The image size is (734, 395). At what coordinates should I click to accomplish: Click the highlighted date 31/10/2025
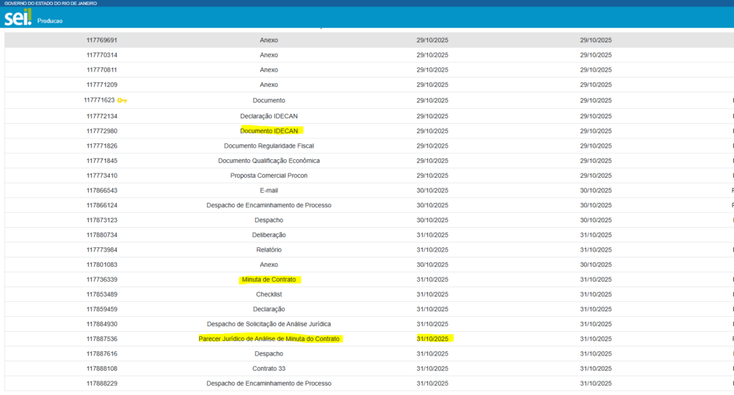[432, 339]
